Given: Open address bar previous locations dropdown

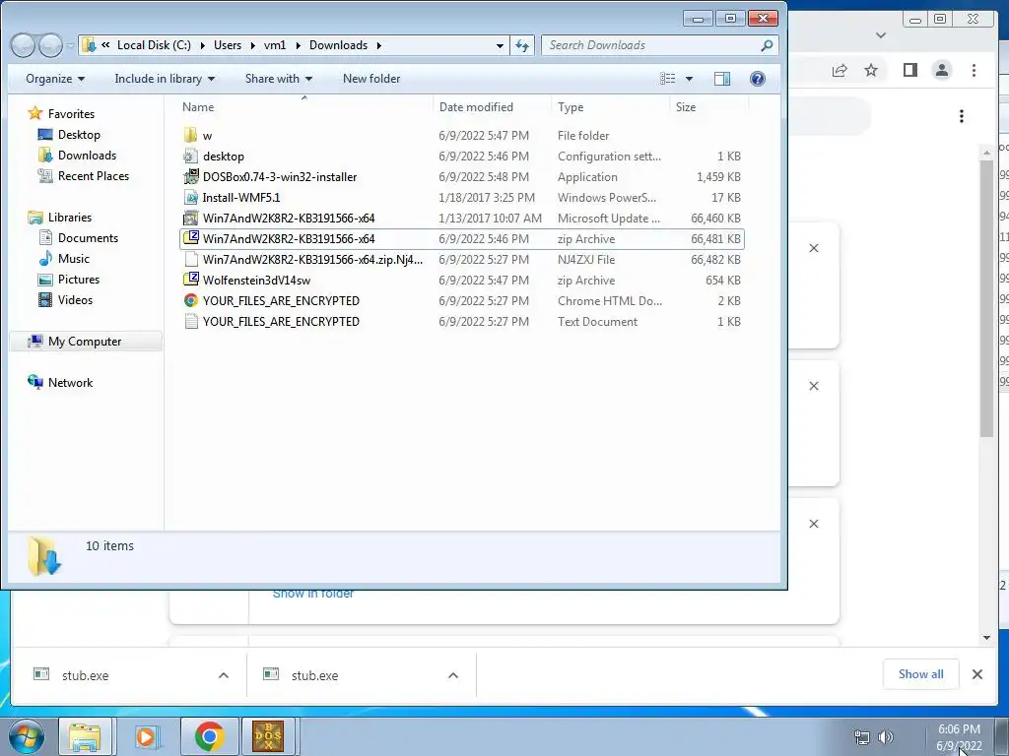Looking at the screenshot, I should [x=500, y=45].
